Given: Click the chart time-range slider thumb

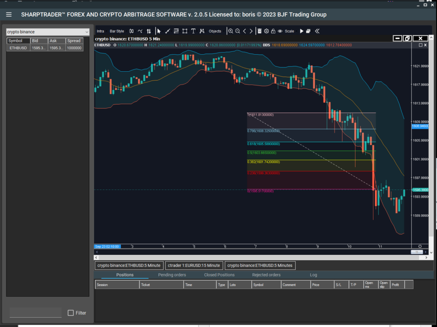Looking at the screenshot, I should [x=417, y=252].
